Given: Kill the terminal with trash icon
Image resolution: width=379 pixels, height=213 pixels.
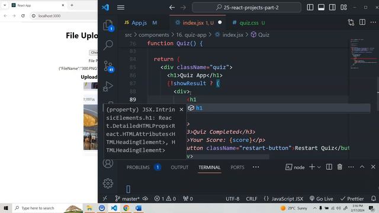Looking at the screenshot, I should point(340,167).
